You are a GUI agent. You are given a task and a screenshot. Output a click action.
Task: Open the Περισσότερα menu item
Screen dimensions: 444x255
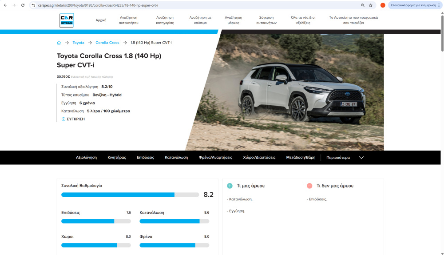click(x=338, y=157)
